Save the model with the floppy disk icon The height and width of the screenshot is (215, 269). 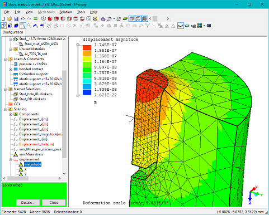(x=16, y=18)
